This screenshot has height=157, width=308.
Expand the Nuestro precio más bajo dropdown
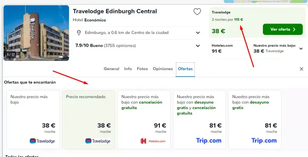click(x=301, y=49)
